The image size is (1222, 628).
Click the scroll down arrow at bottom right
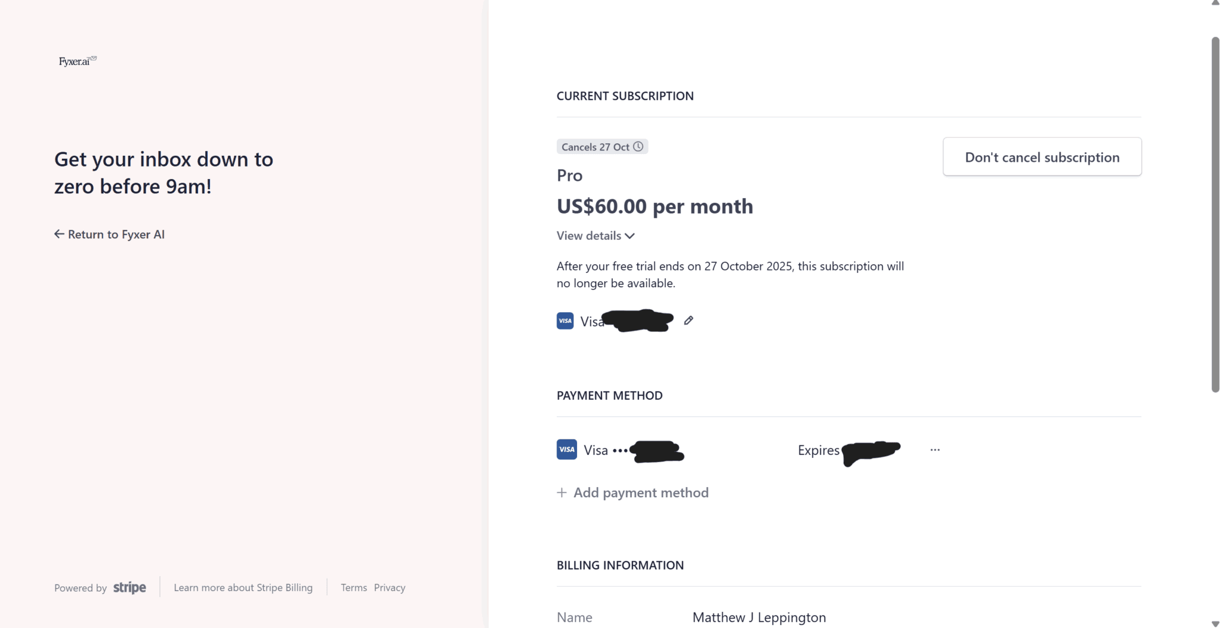click(1215, 624)
